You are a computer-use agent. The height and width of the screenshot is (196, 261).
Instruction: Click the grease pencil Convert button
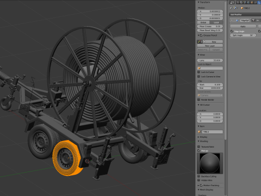click(216, 50)
